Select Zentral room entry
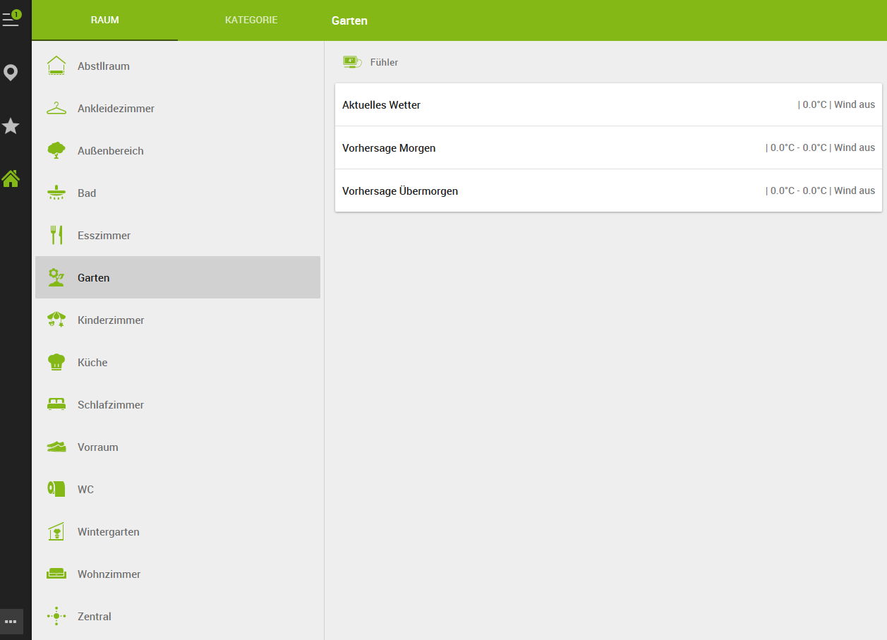 point(178,616)
